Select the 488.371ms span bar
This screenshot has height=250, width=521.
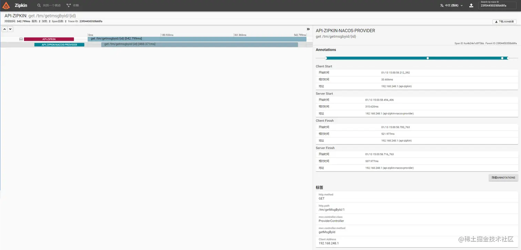[200, 44]
